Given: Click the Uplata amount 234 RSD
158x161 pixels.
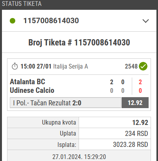Looking at the screenshot, I should (136, 134).
